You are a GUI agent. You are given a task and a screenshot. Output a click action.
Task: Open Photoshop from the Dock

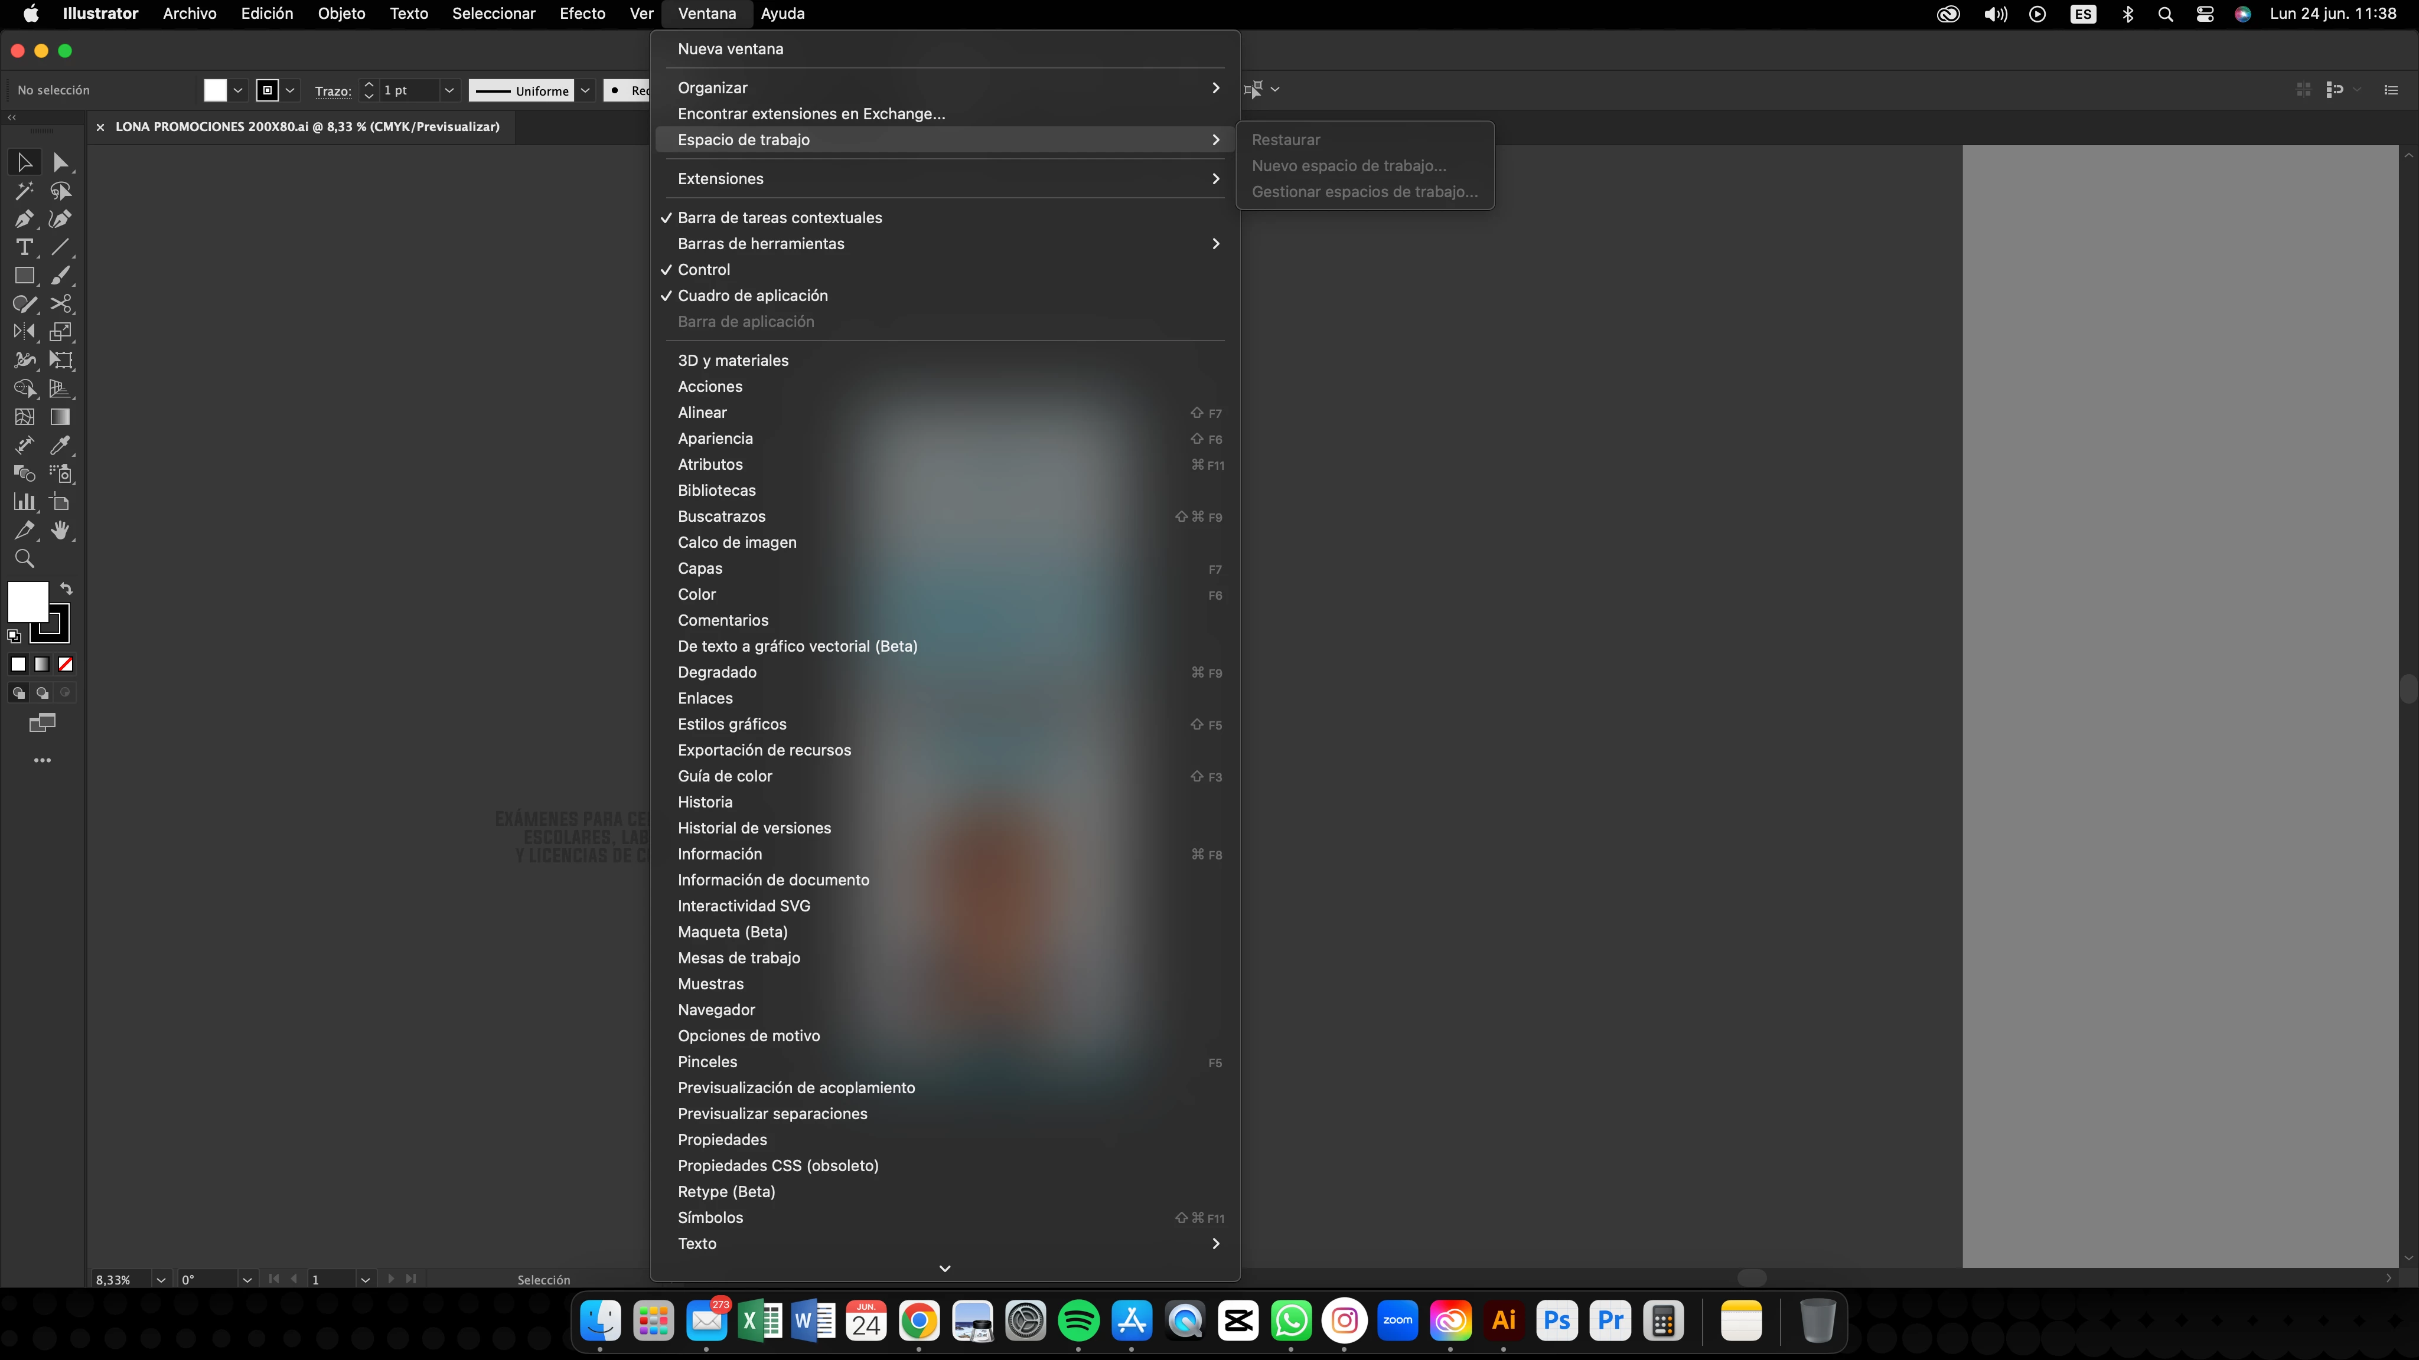click(x=1557, y=1320)
